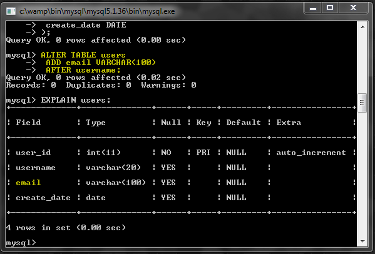
Task: Minimize the mysql.exe console window
Action: point(313,8)
